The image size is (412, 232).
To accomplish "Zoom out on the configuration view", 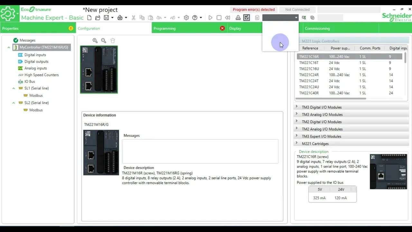I will pos(104,41).
